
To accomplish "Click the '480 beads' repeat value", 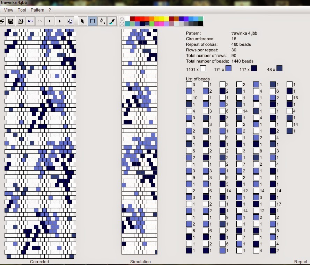I will 241,44.
